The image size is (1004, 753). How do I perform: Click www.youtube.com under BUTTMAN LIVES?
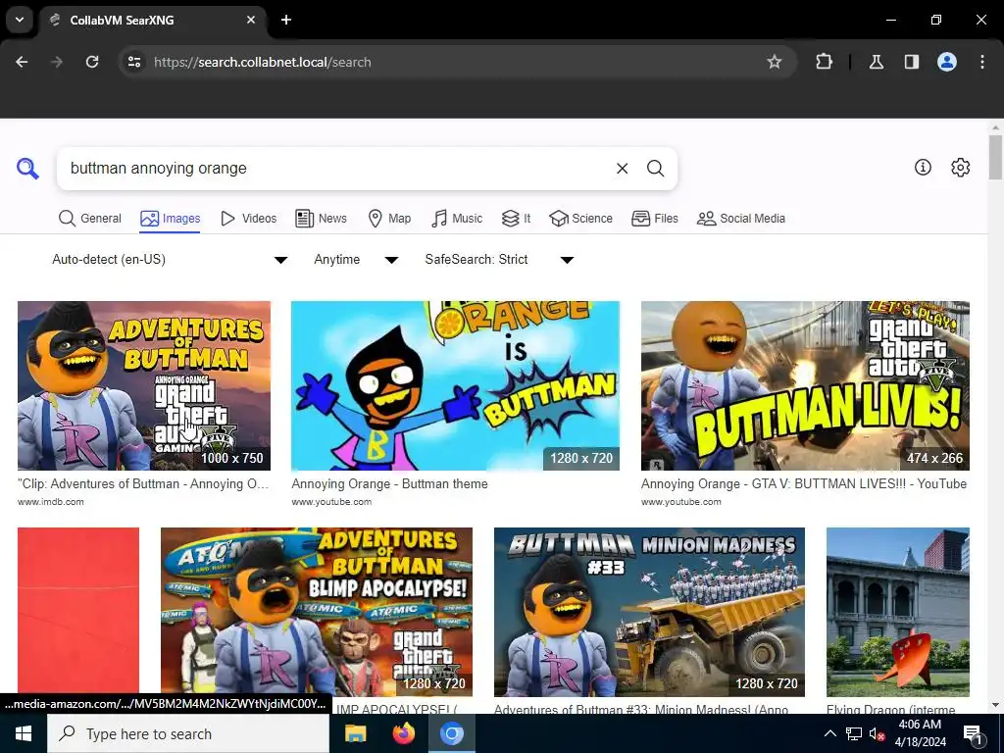point(681,502)
